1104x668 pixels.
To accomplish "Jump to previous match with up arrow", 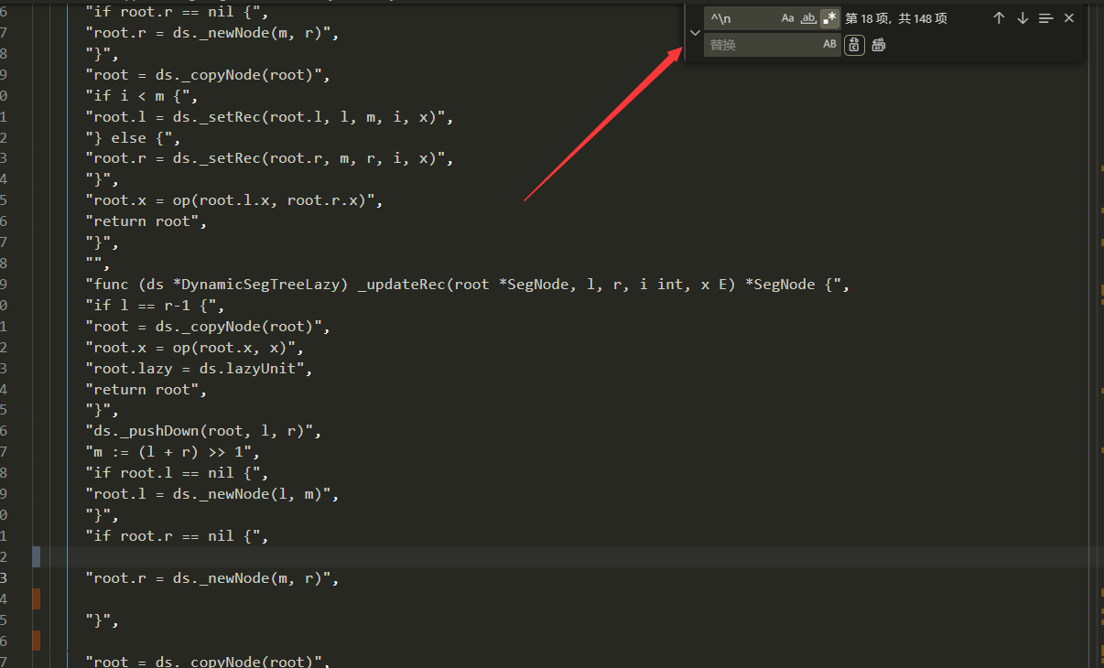I will pyautogui.click(x=999, y=17).
